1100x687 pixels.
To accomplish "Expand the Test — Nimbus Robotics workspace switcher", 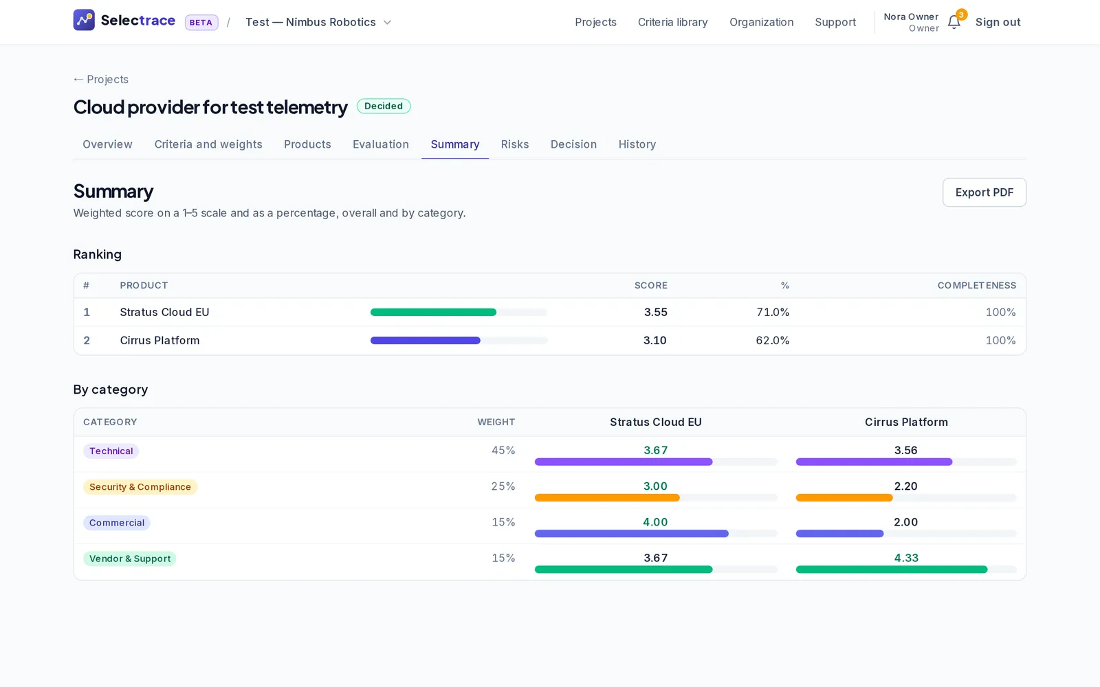I will point(318,22).
